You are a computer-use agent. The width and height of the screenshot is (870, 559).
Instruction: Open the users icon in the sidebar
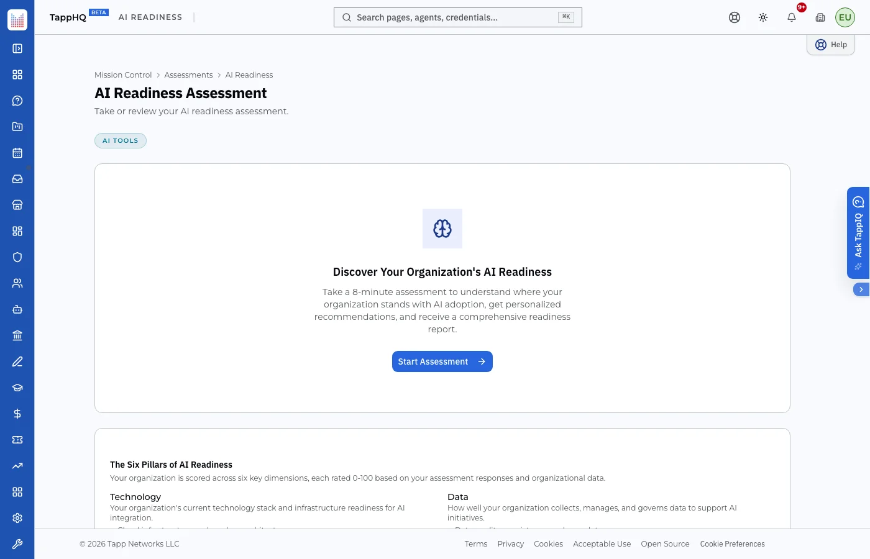pos(17,283)
